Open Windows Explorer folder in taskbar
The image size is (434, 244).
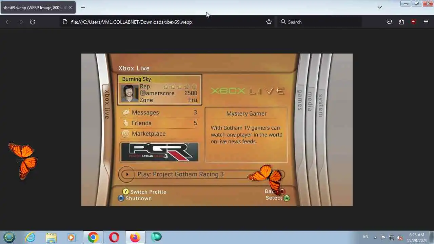tap(51, 237)
